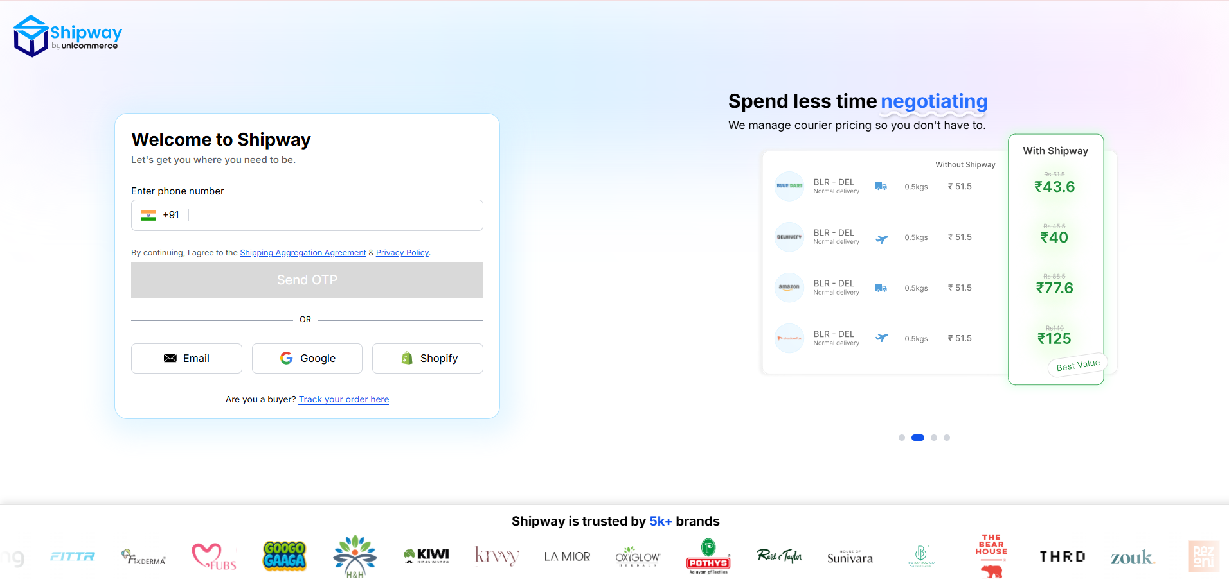Viewport: 1229px width, 584px height.
Task: Continue with the Google button
Action: pos(307,358)
